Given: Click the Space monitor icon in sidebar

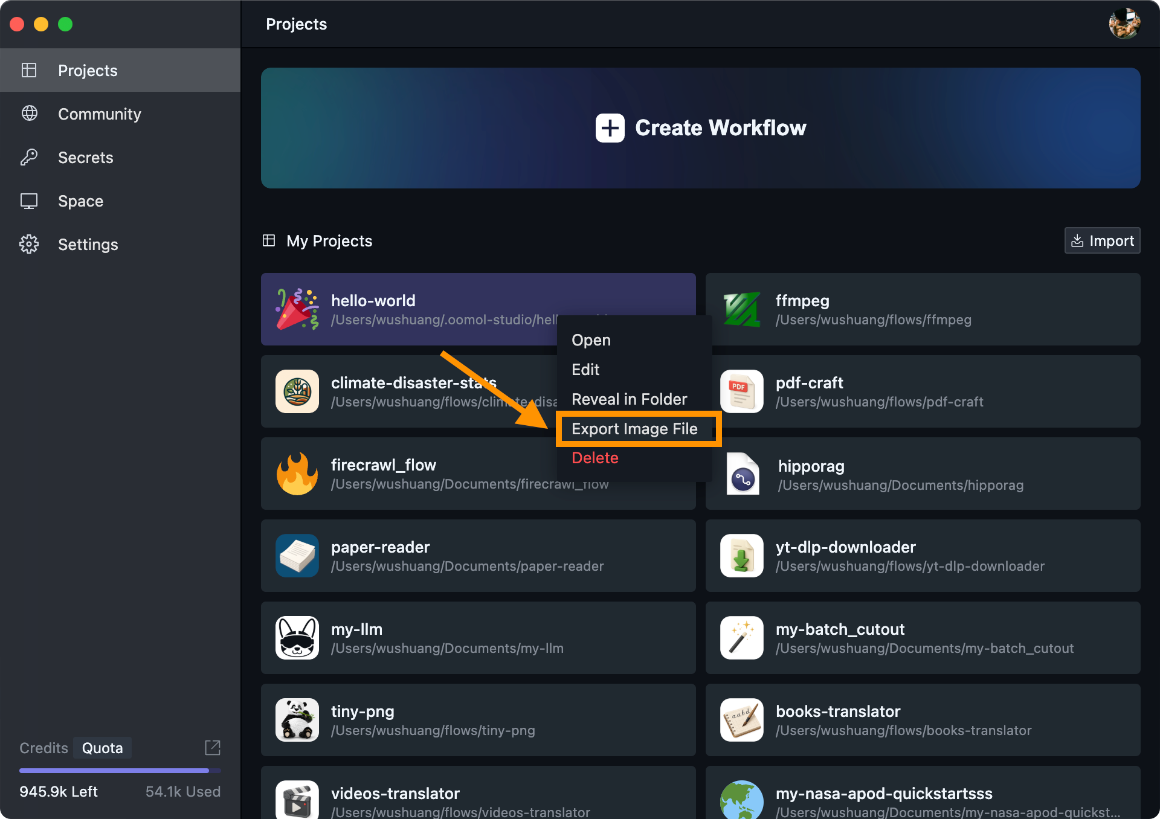Looking at the screenshot, I should tap(29, 201).
